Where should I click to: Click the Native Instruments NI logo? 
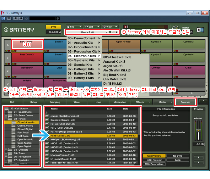200,30
